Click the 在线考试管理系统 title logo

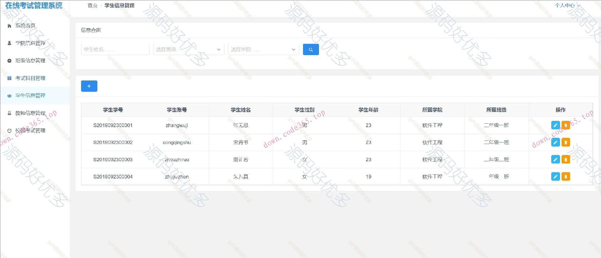click(34, 6)
